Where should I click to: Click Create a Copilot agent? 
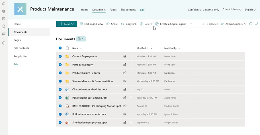pos(170,24)
